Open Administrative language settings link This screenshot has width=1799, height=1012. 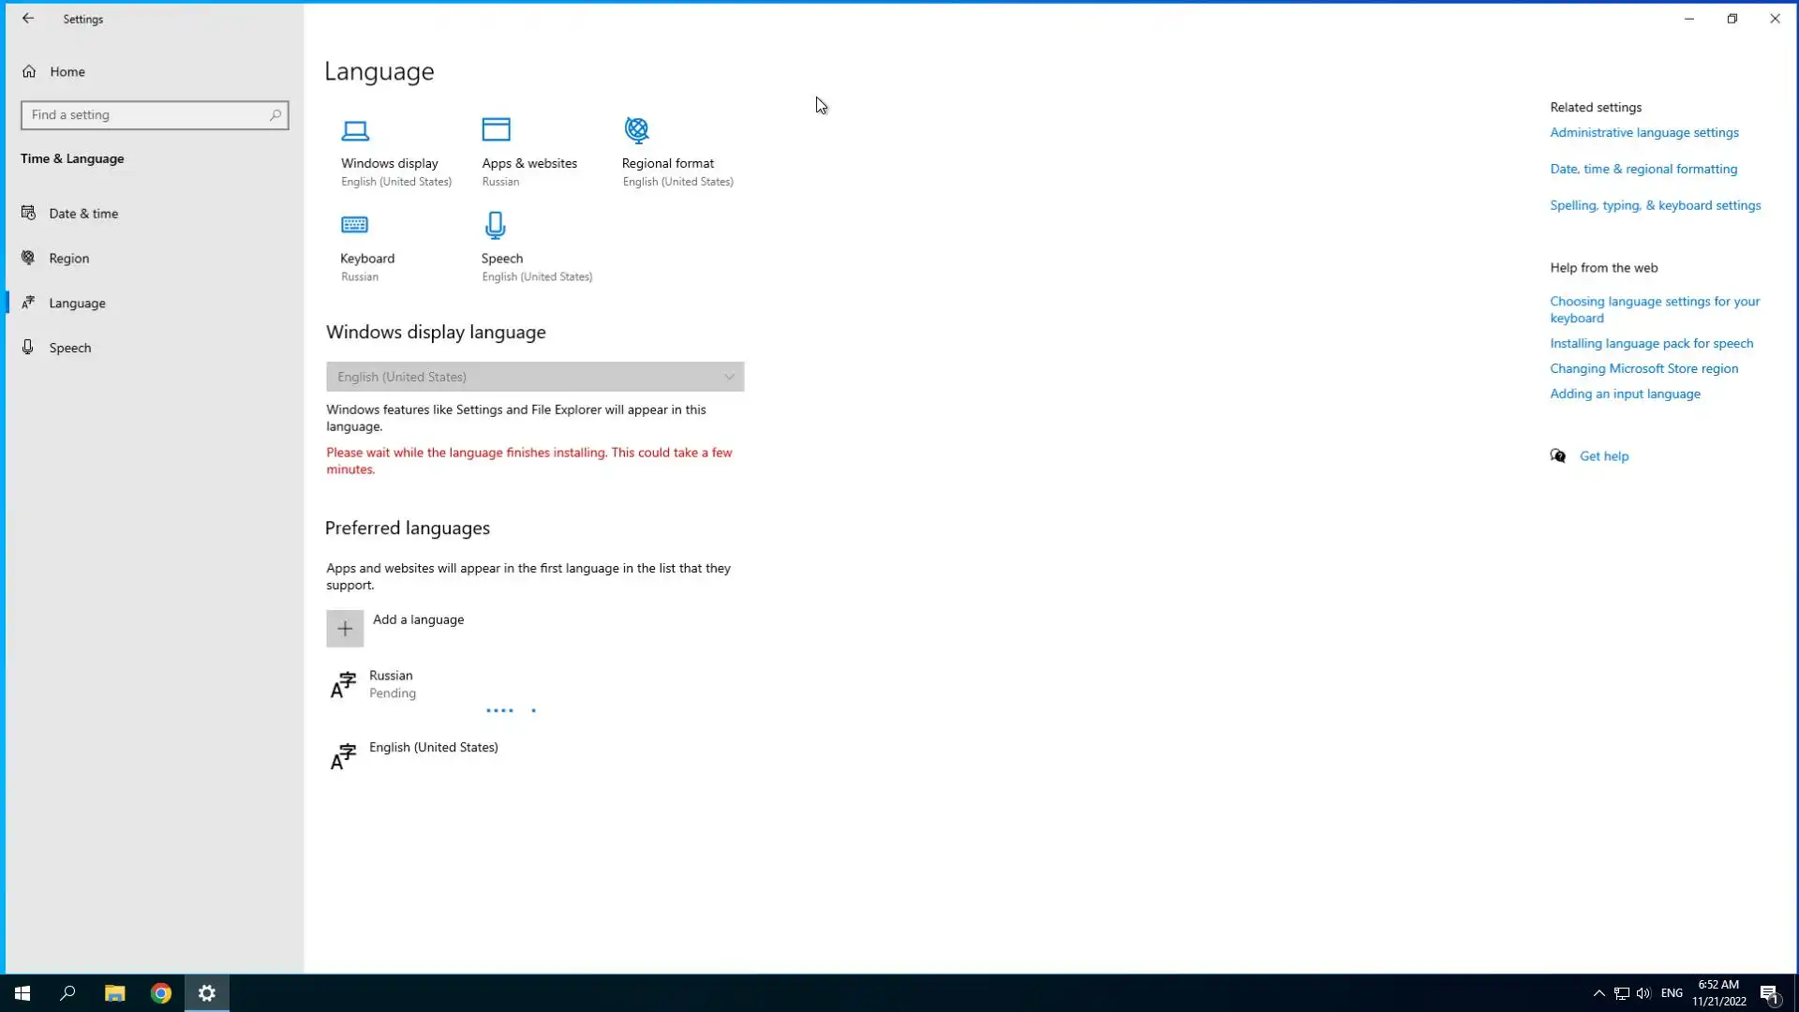(1643, 133)
